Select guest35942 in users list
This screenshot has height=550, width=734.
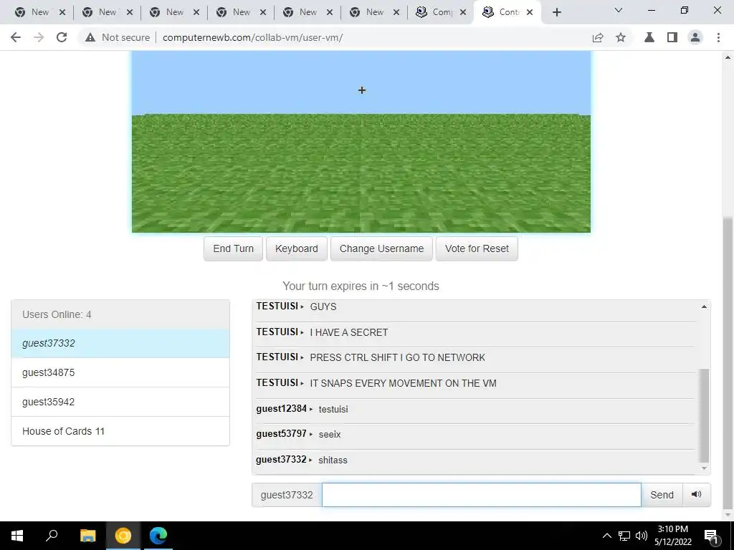pos(120,402)
